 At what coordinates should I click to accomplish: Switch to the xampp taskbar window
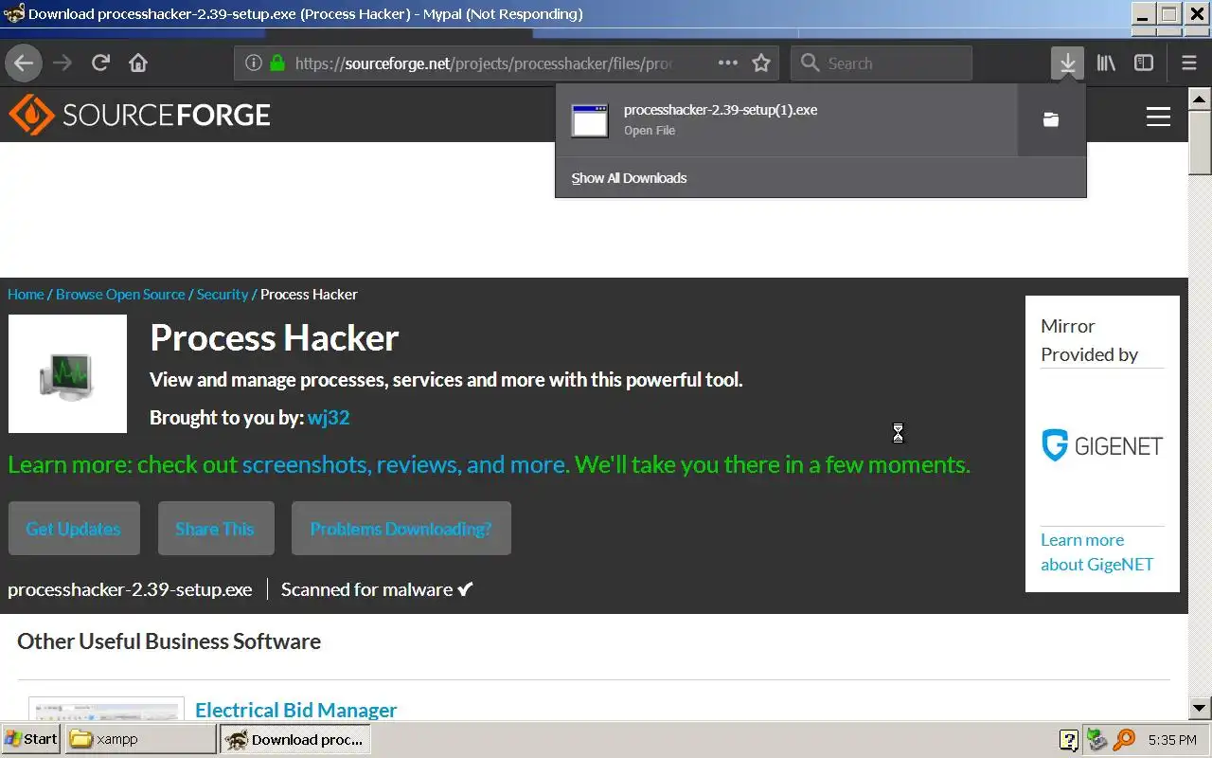(140, 739)
